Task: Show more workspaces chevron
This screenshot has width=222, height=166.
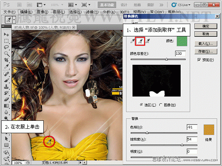Action: [161, 5]
